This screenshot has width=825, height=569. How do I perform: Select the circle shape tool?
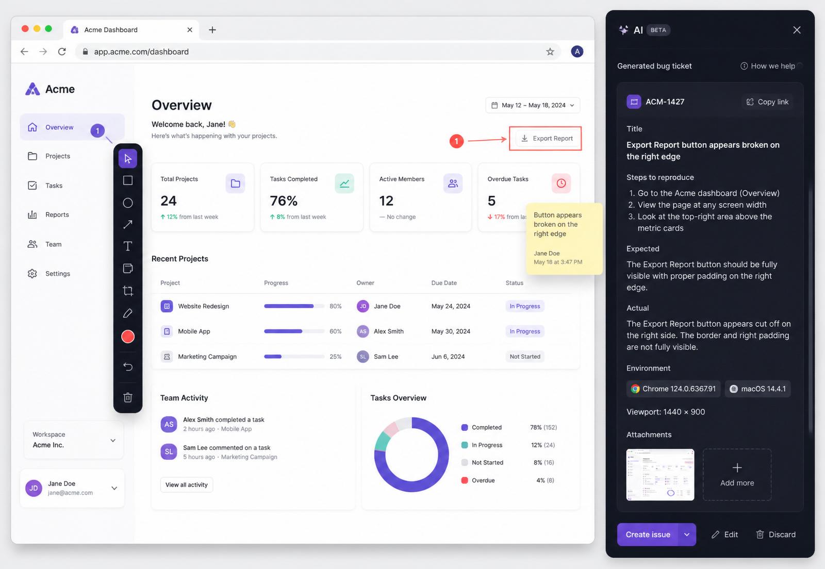[128, 203]
